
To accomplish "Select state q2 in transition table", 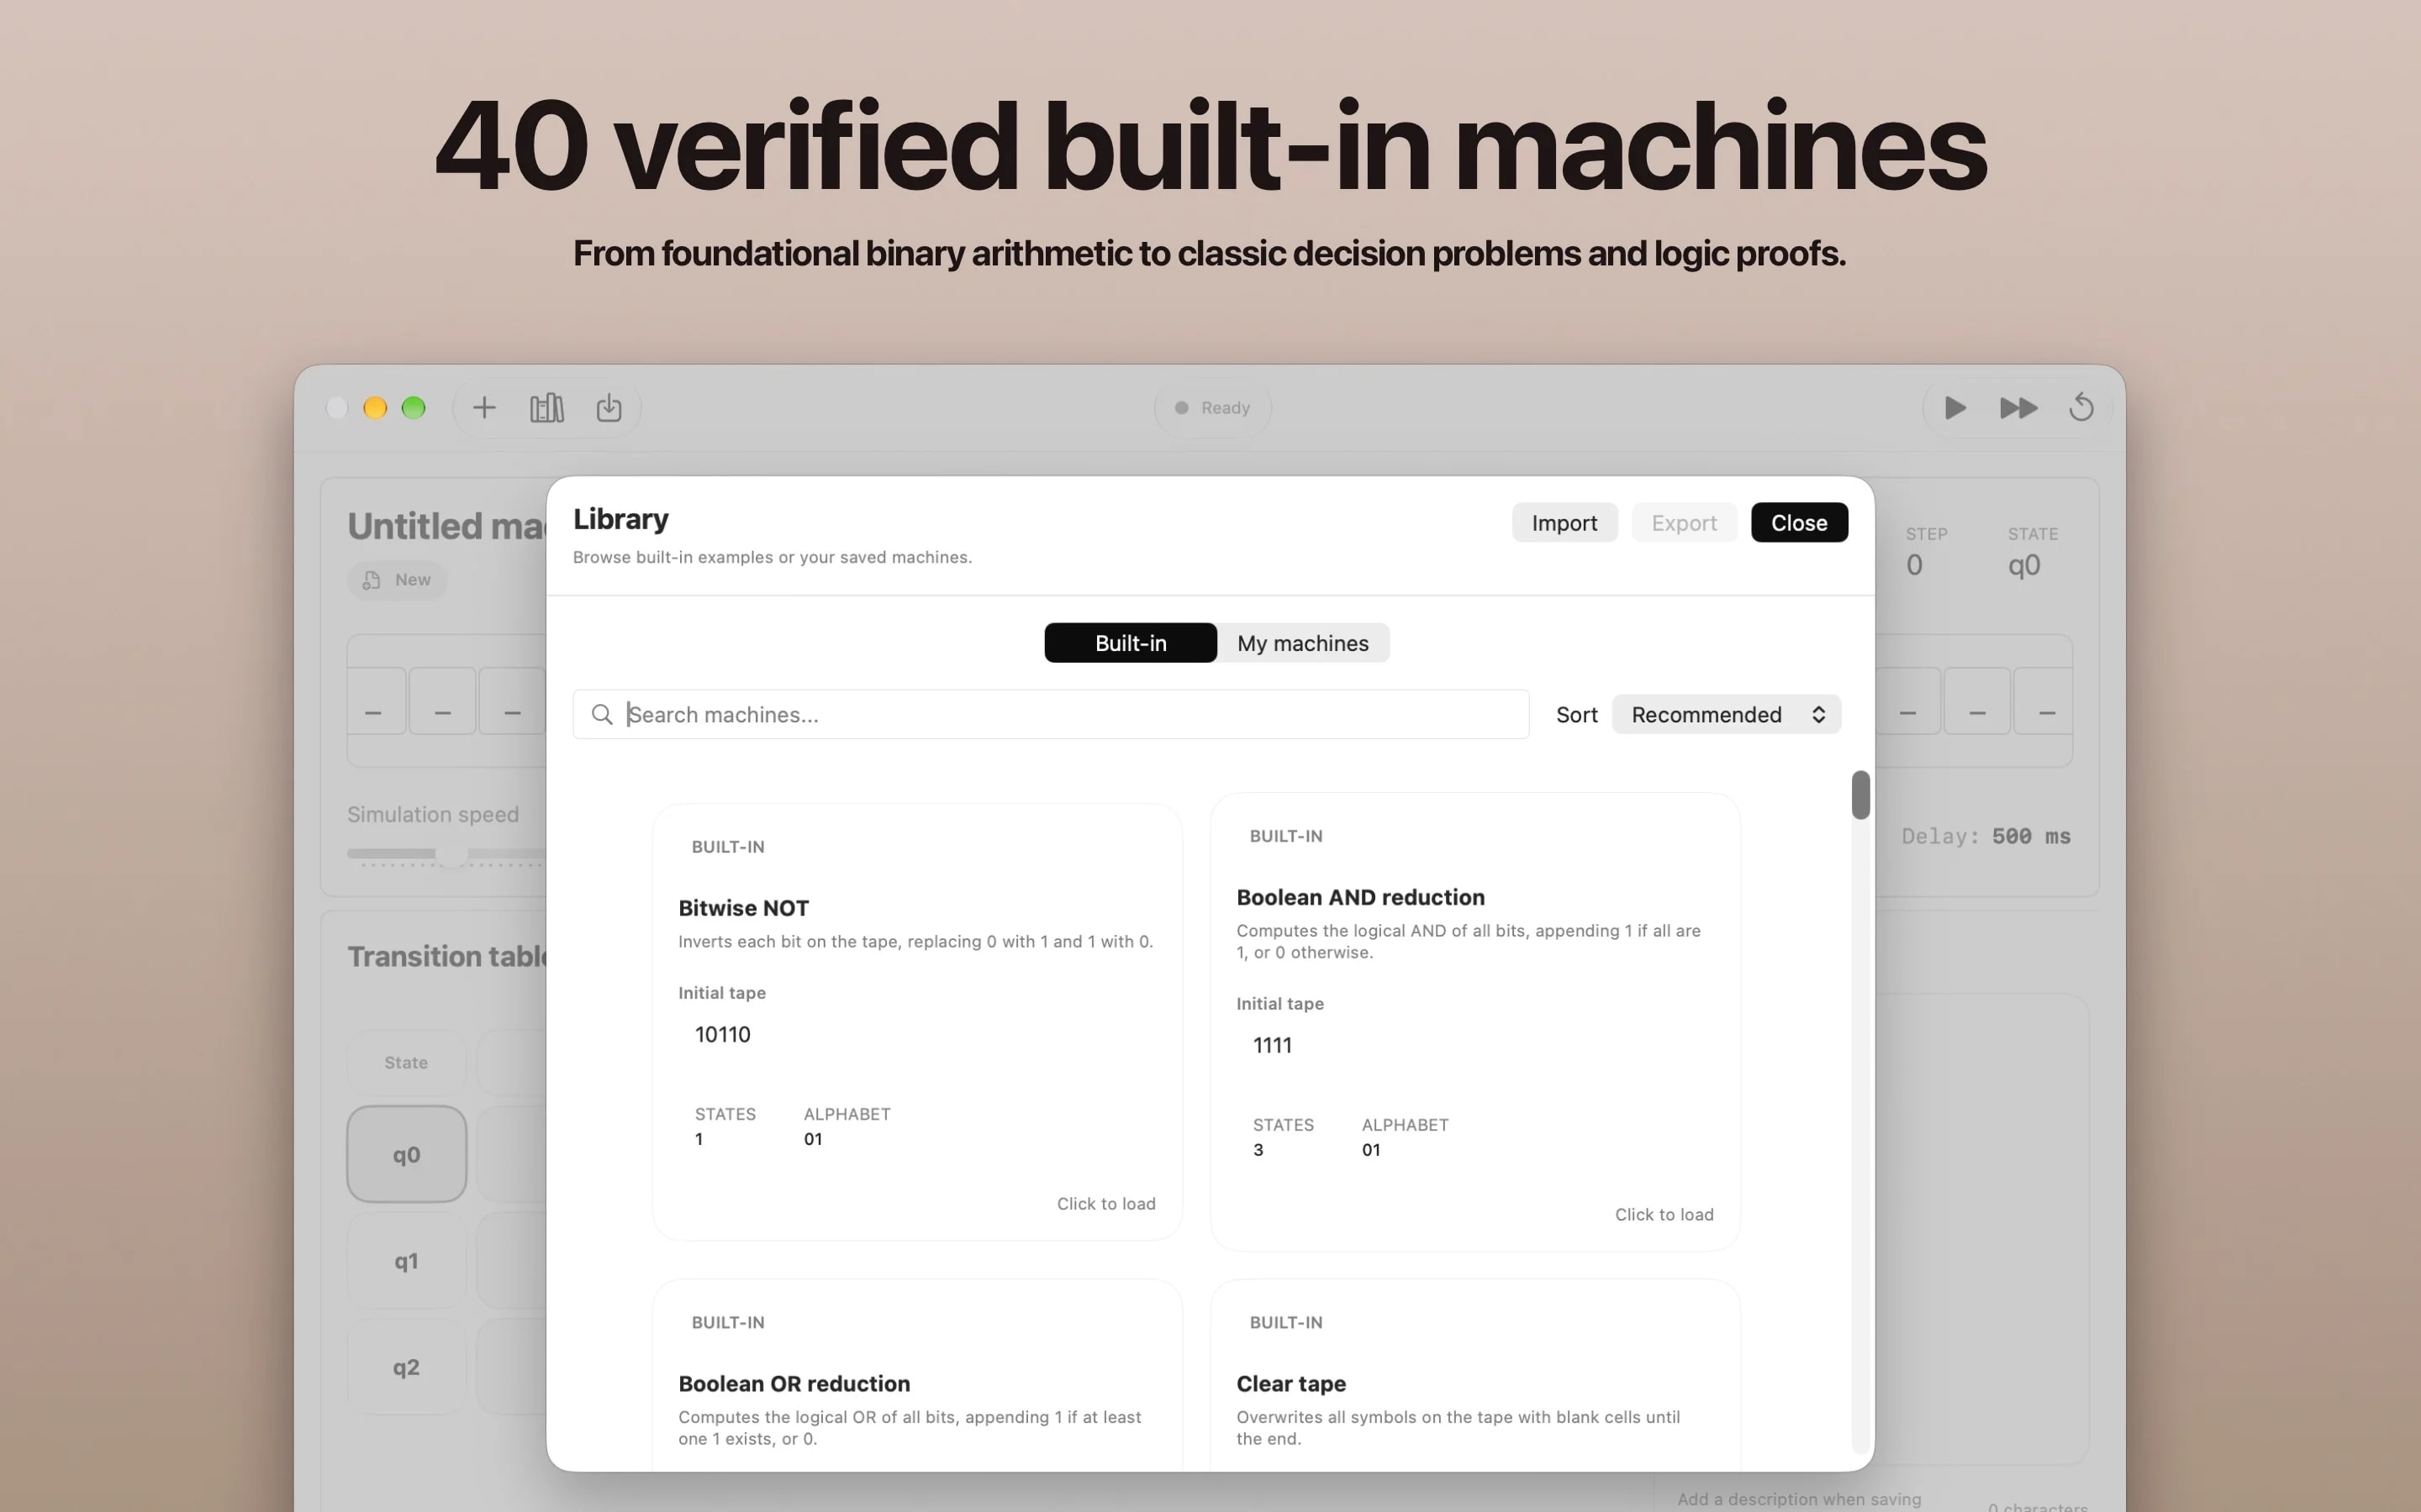I will (406, 1367).
